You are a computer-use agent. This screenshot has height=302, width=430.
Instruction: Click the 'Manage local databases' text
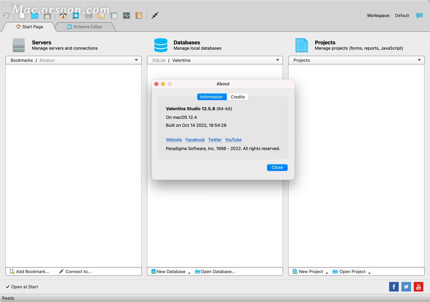198,48
